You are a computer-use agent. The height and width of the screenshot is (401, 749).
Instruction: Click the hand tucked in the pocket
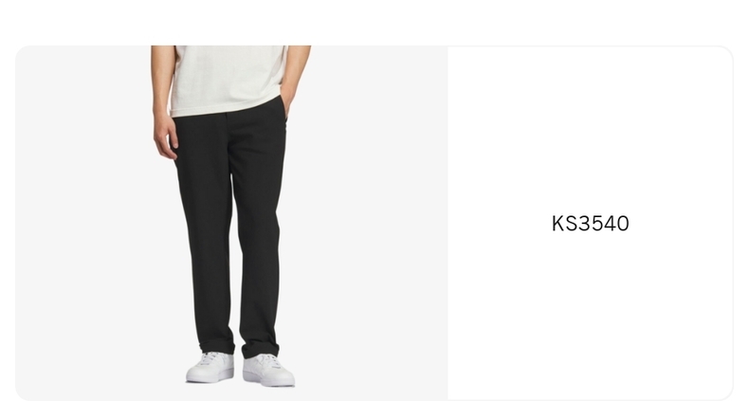point(290,101)
